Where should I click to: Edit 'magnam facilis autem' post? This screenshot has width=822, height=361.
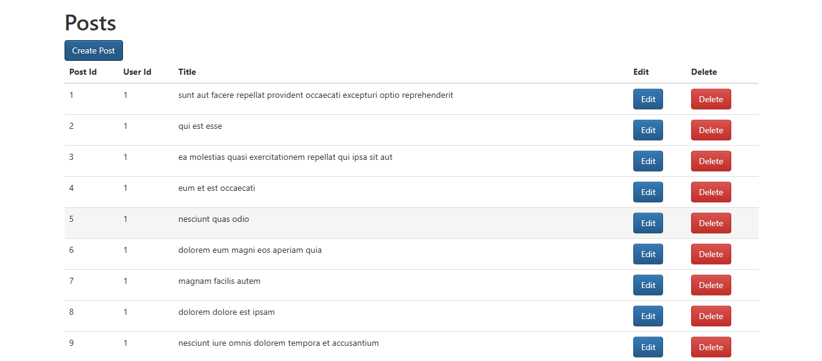648,285
